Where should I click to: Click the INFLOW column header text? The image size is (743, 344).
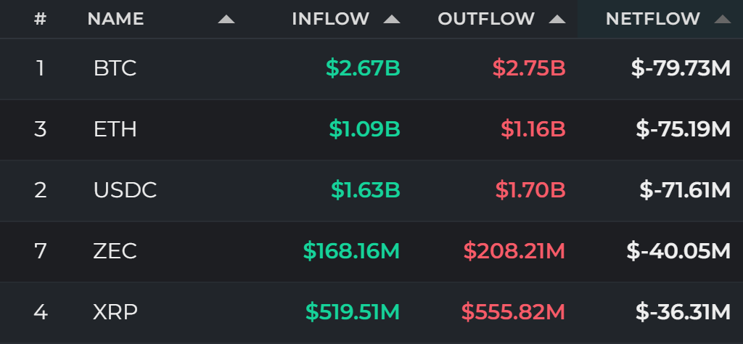(330, 19)
